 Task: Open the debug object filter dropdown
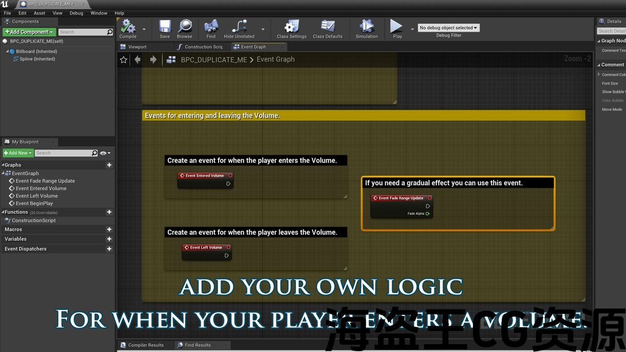448,28
